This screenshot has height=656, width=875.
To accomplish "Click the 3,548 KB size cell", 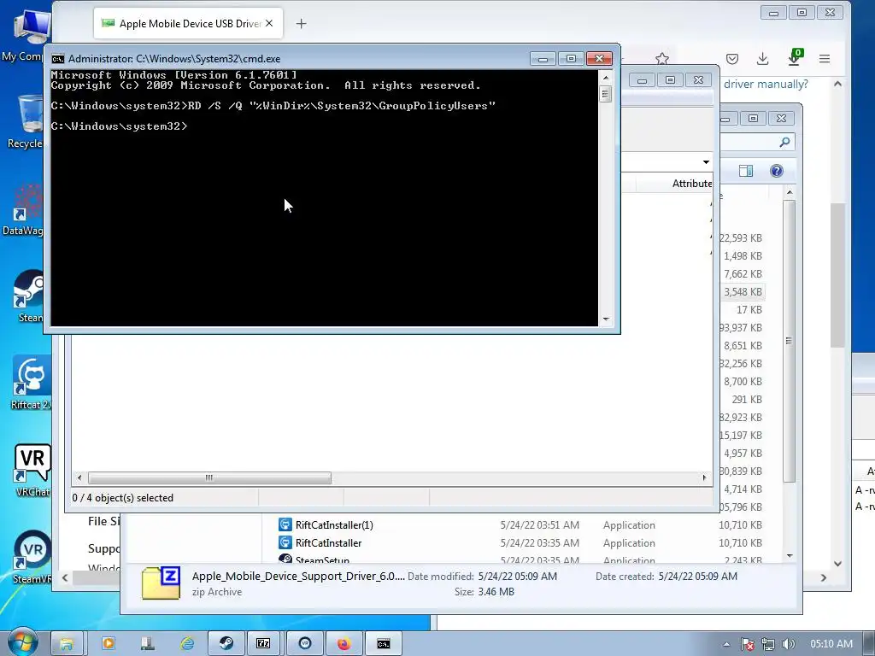I will pyautogui.click(x=743, y=292).
